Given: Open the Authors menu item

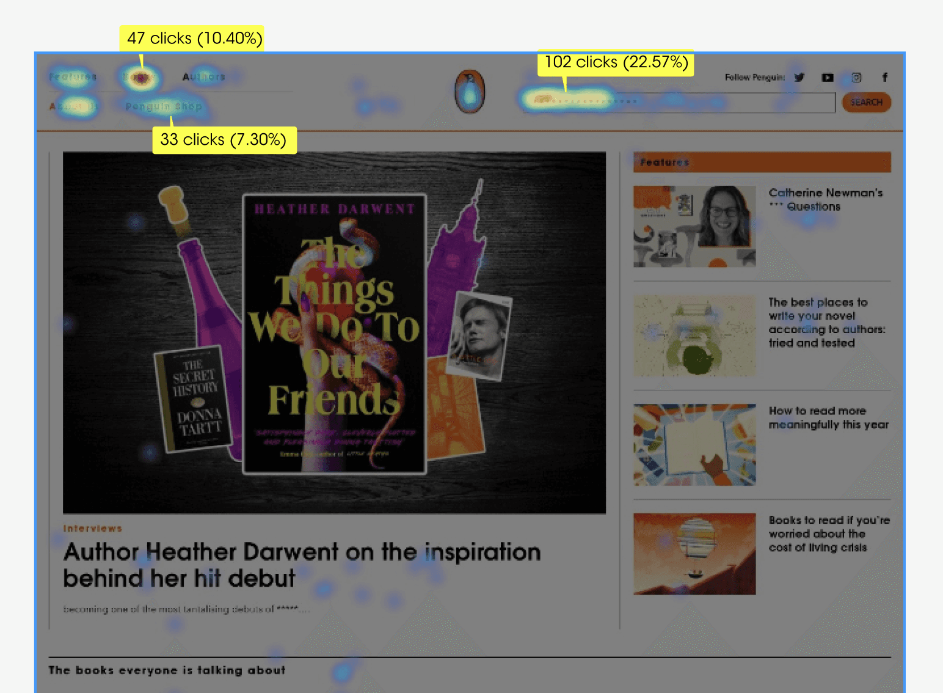Looking at the screenshot, I should (x=204, y=77).
